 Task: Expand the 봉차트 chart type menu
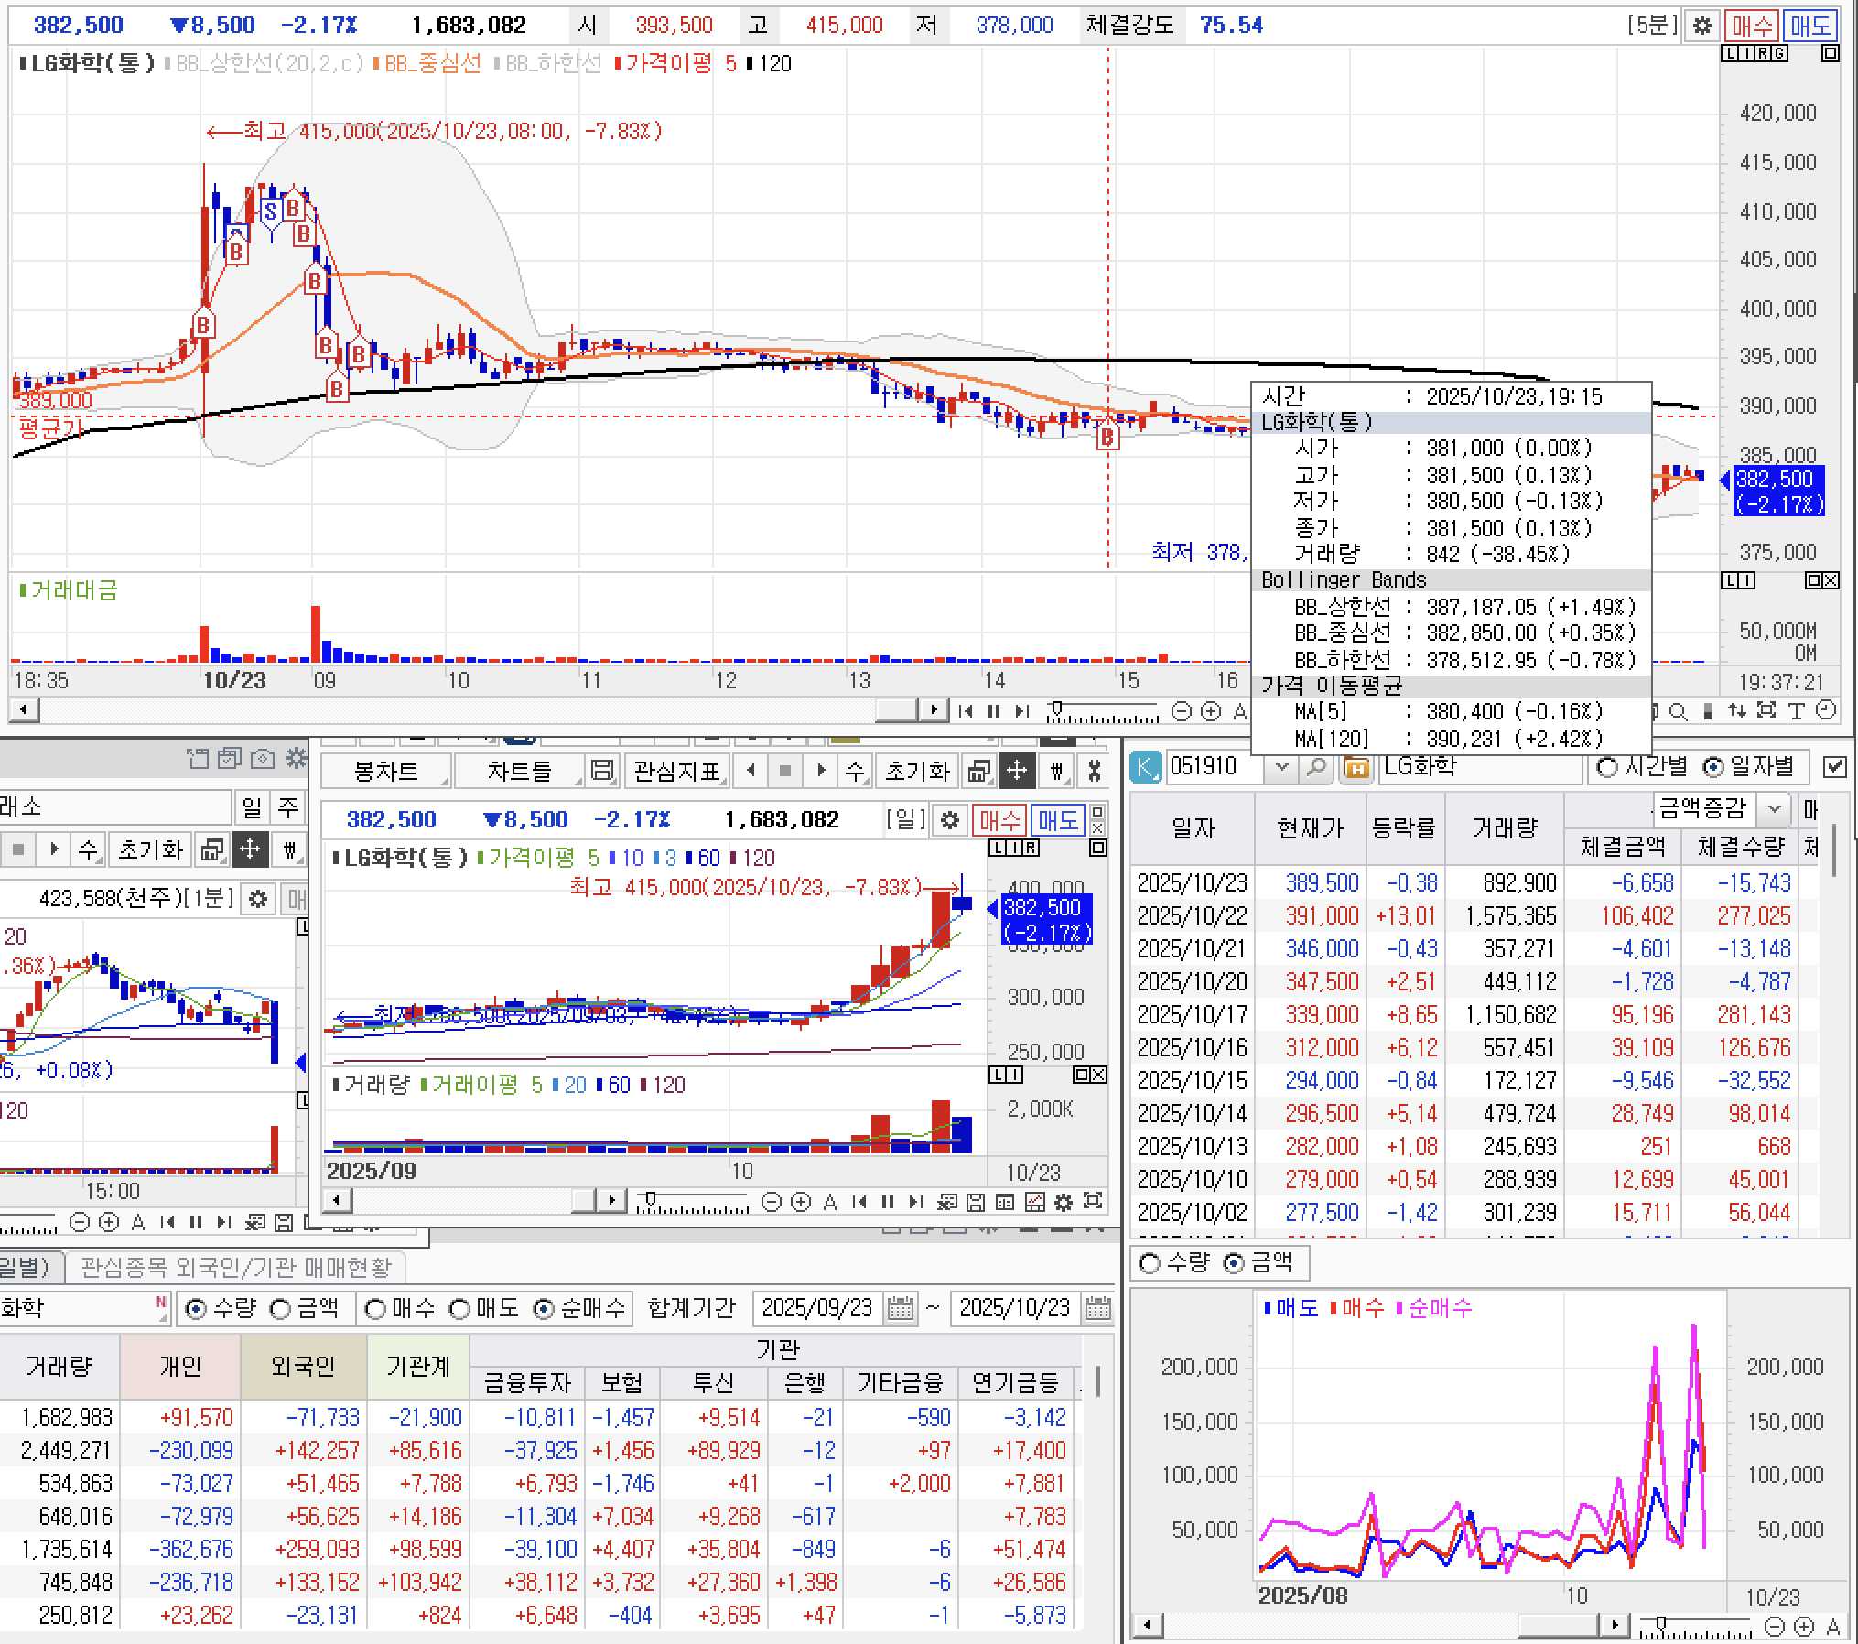click(x=386, y=772)
